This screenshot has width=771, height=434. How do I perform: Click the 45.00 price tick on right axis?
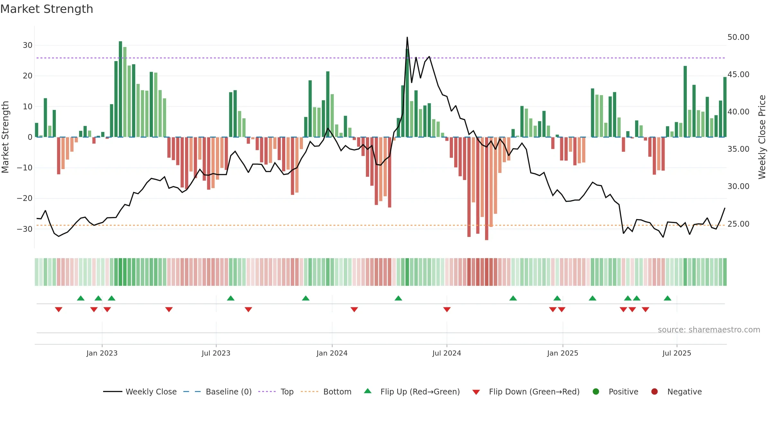(738, 75)
